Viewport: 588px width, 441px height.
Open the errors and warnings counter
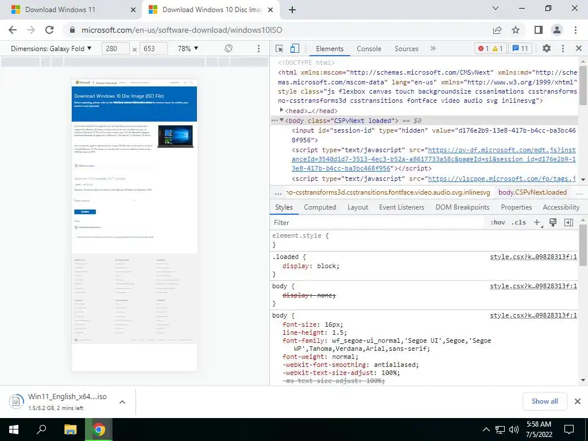[x=490, y=48]
